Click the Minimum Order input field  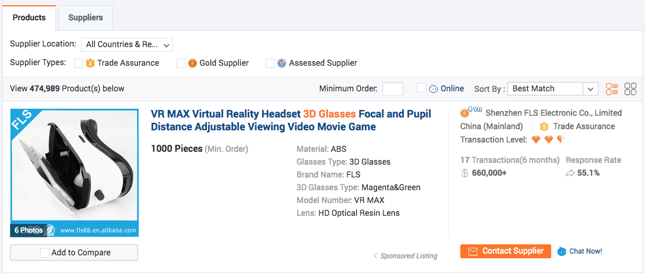(392, 89)
